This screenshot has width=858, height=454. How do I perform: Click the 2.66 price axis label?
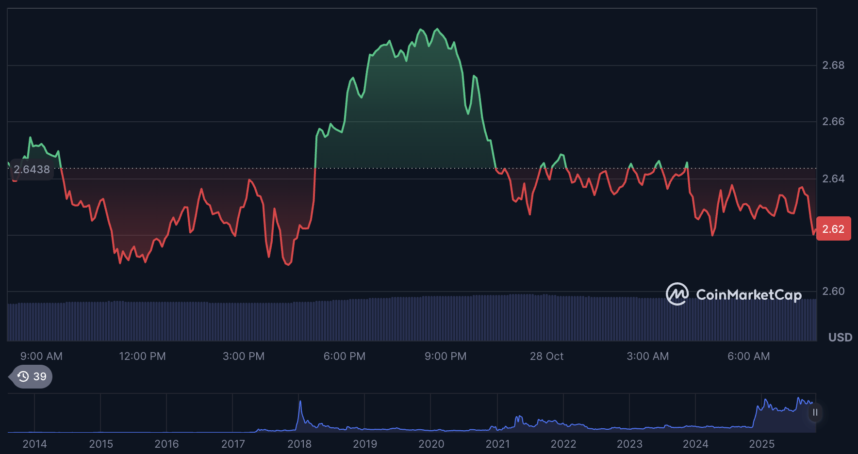pyautogui.click(x=833, y=121)
